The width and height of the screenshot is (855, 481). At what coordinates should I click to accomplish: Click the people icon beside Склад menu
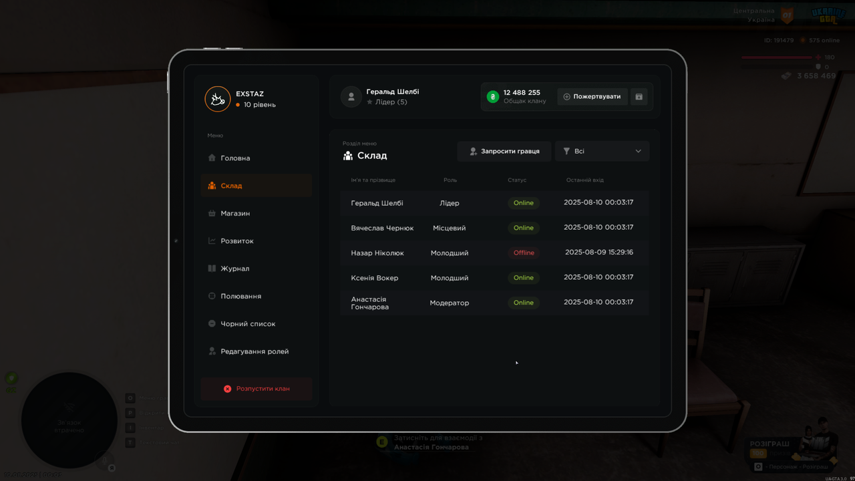click(x=212, y=186)
